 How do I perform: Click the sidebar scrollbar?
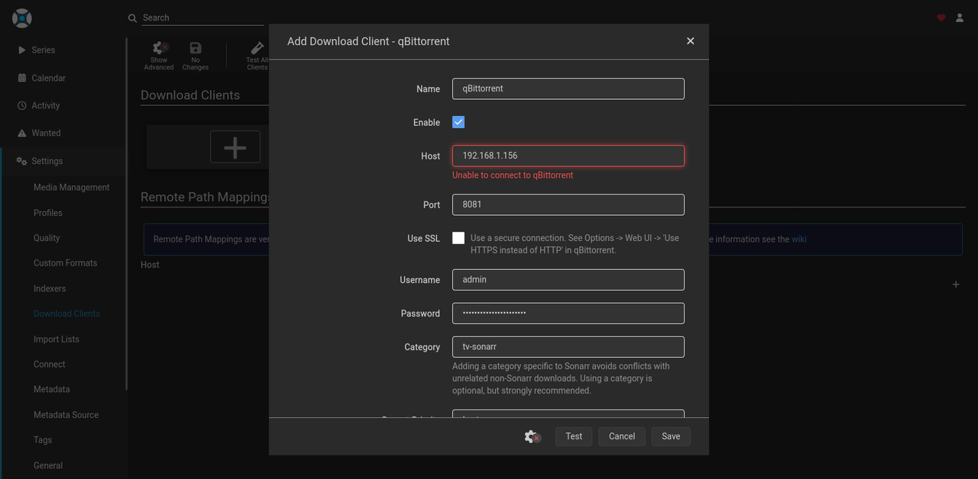[x=127, y=214]
